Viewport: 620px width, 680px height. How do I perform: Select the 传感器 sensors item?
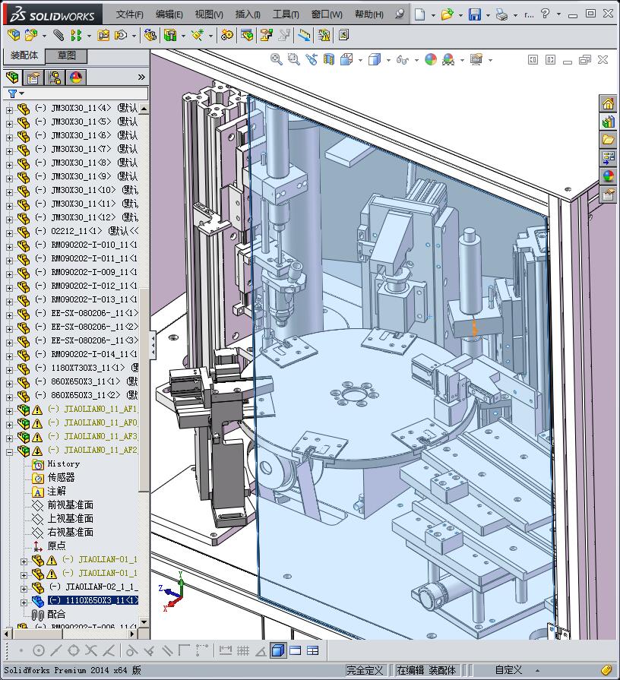(61, 477)
